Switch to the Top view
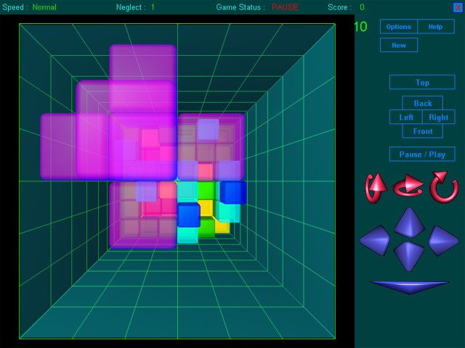This screenshot has width=465, height=348. point(422,83)
